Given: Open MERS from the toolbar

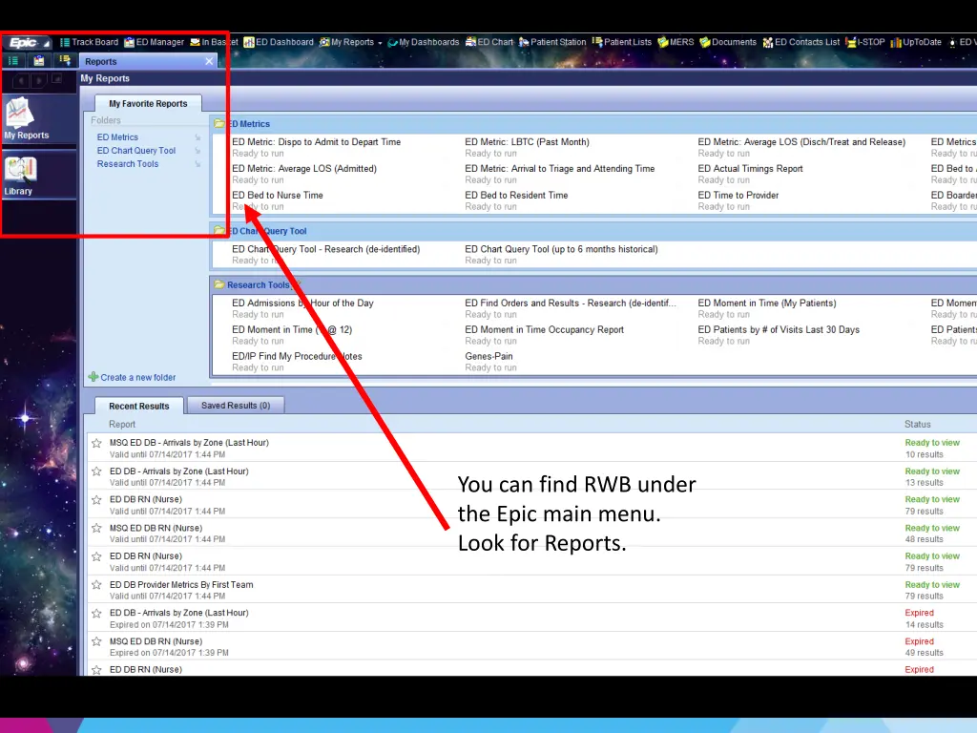Looking at the screenshot, I should [676, 42].
